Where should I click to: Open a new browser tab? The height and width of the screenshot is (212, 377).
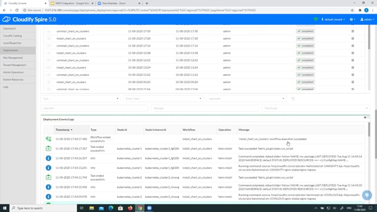[x=147, y=4]
